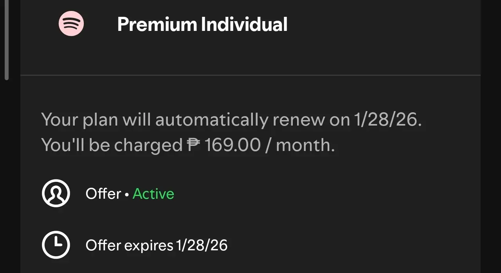Image resolution: width=501 pixels, height=273 pixels.
Task: Click the word Premium in plan title
Action: click(158, 24)
